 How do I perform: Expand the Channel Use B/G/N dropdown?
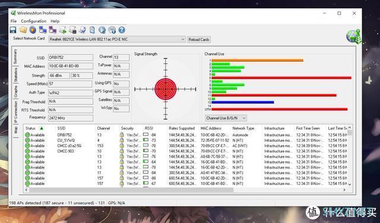click(226, 118)
